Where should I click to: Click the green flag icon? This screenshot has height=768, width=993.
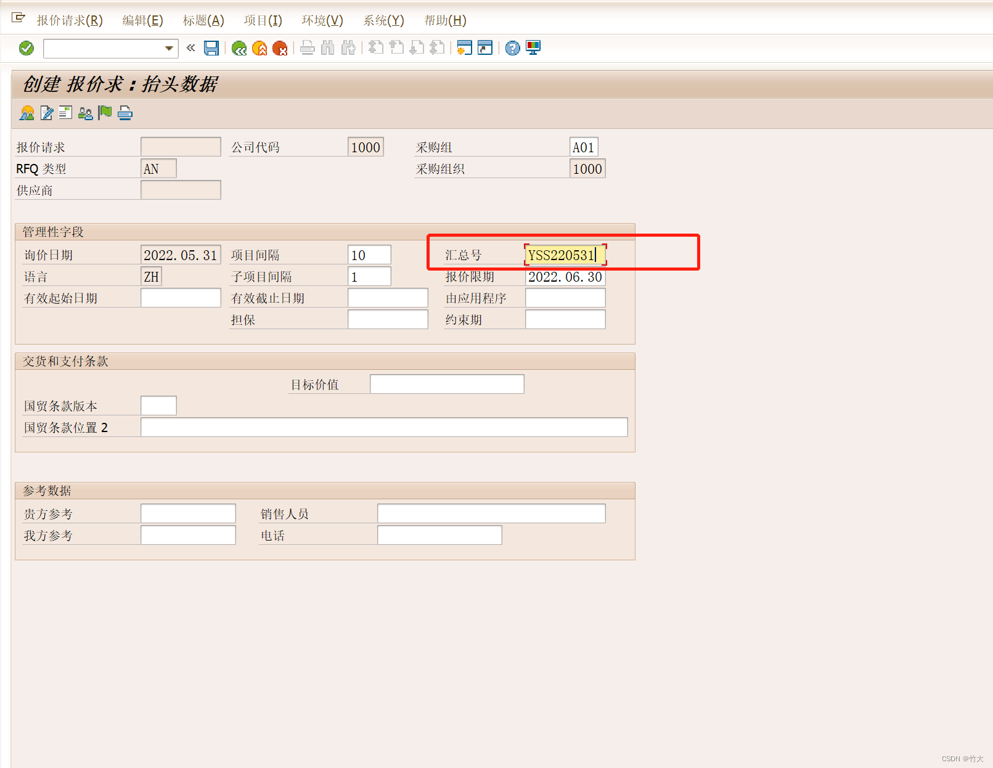(105, 113)
